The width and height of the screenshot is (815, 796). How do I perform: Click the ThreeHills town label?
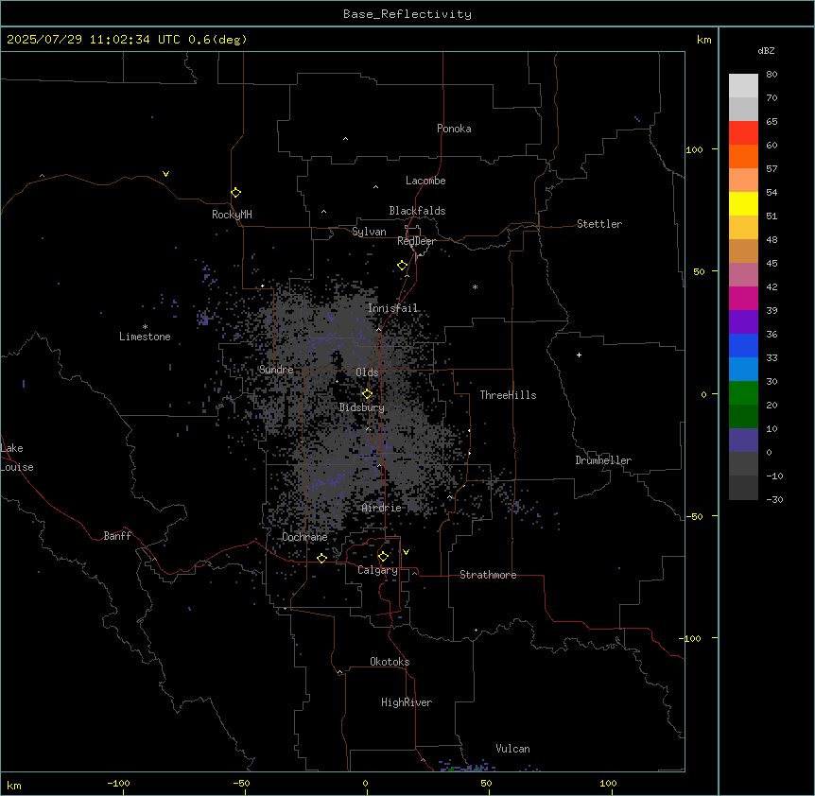(508, 395)
